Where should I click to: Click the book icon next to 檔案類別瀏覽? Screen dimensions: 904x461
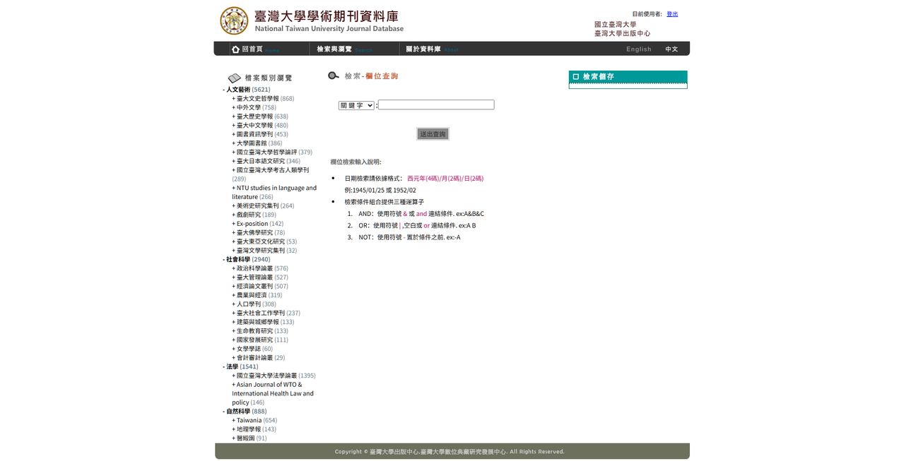[234, 78]
